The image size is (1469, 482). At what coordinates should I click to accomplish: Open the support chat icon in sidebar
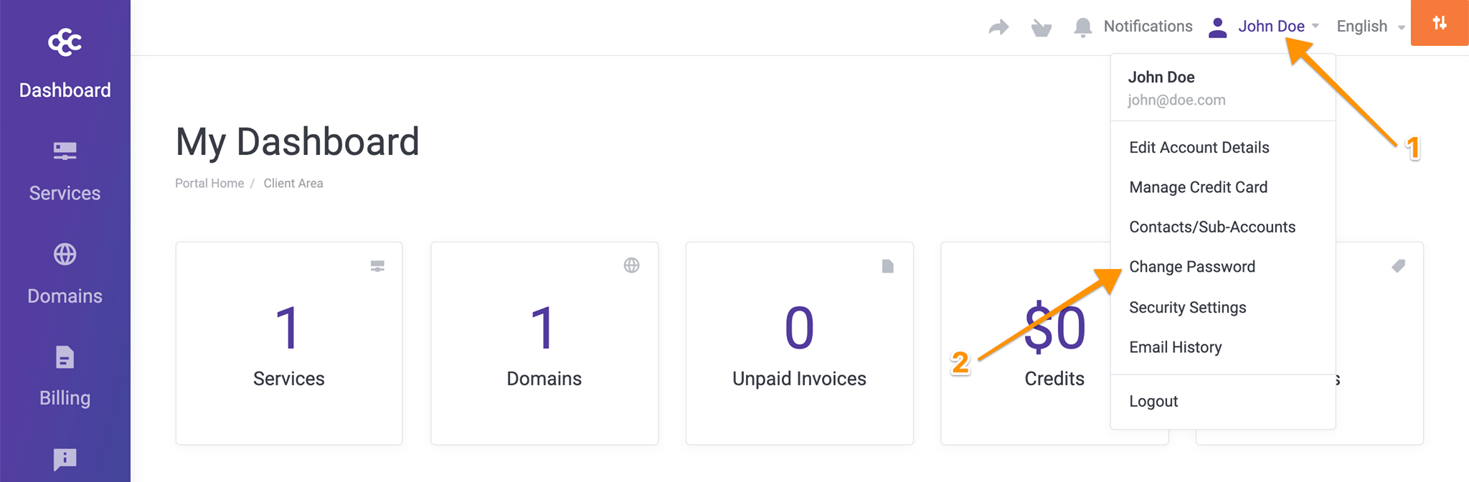click(65, 459)
